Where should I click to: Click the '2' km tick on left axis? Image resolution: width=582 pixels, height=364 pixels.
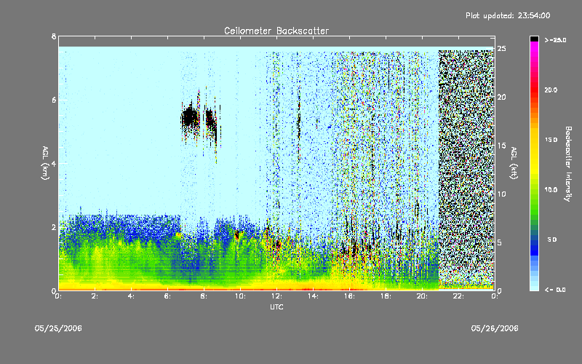click(54, 227)
